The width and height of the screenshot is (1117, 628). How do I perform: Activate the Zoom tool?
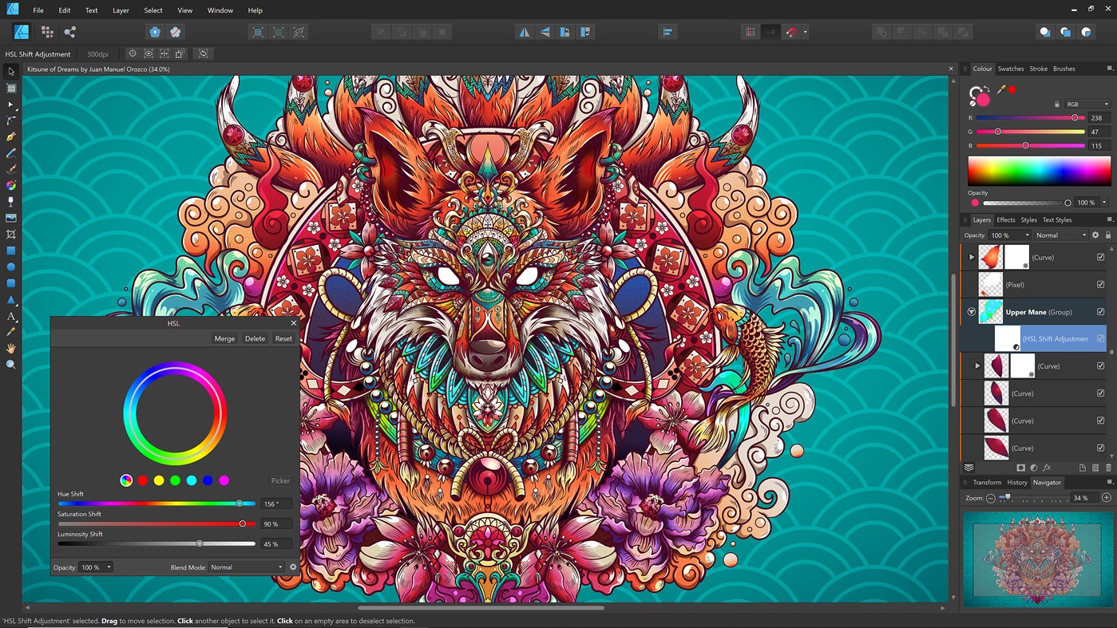(x=10, y=363)
